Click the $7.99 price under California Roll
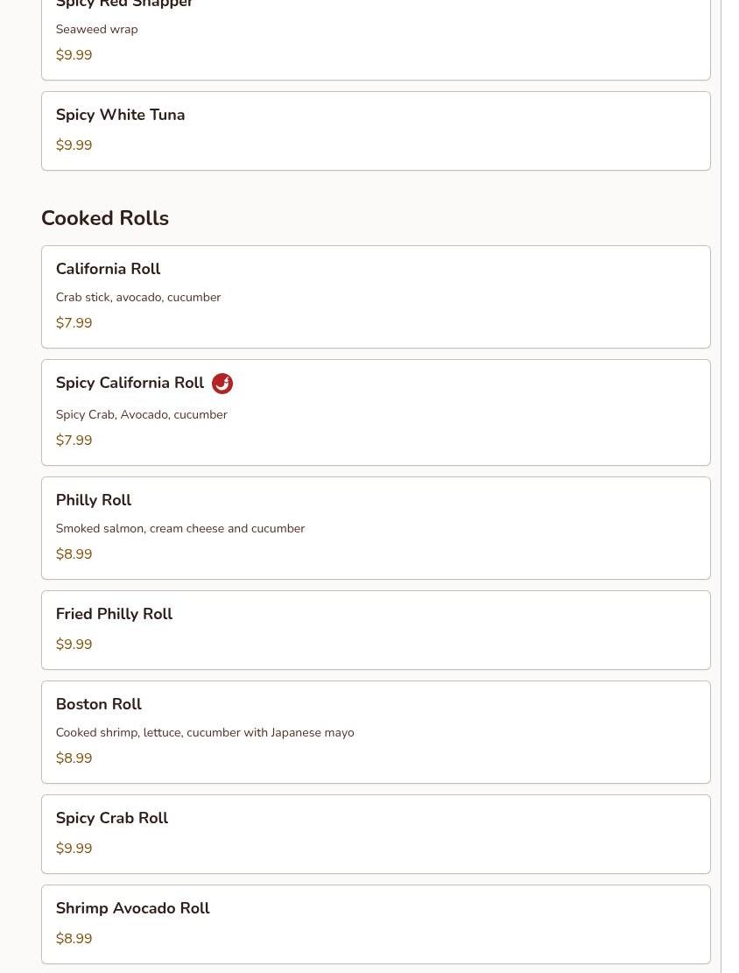 [x=74, y=323]
